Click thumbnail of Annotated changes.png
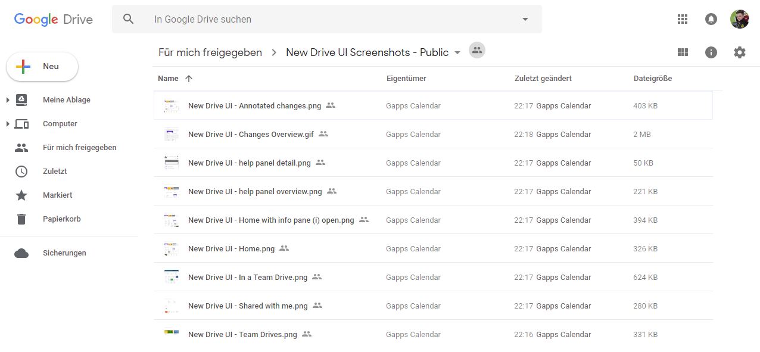760x352 pixels. [172, 106]
